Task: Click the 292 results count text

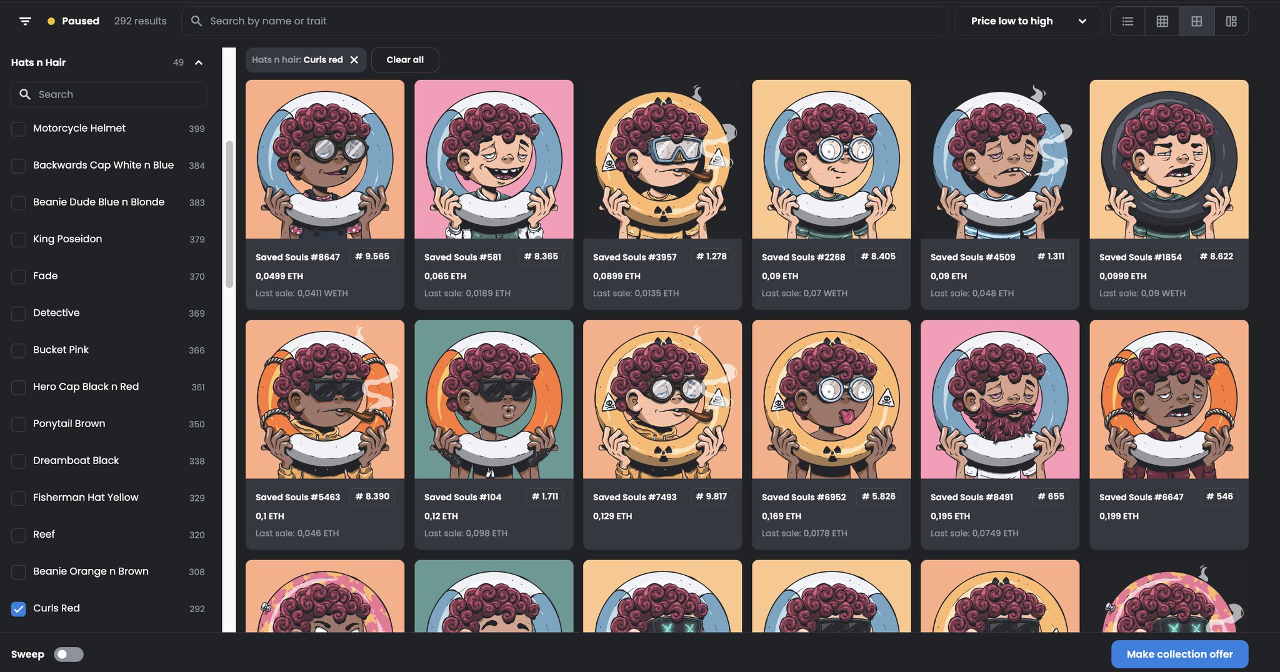Action: (140, 21)
